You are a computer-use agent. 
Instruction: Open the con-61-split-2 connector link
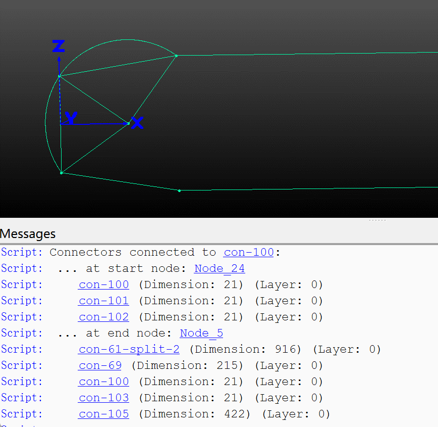tap(128, 349)
